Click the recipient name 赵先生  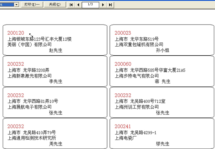(x=56, y=50)
